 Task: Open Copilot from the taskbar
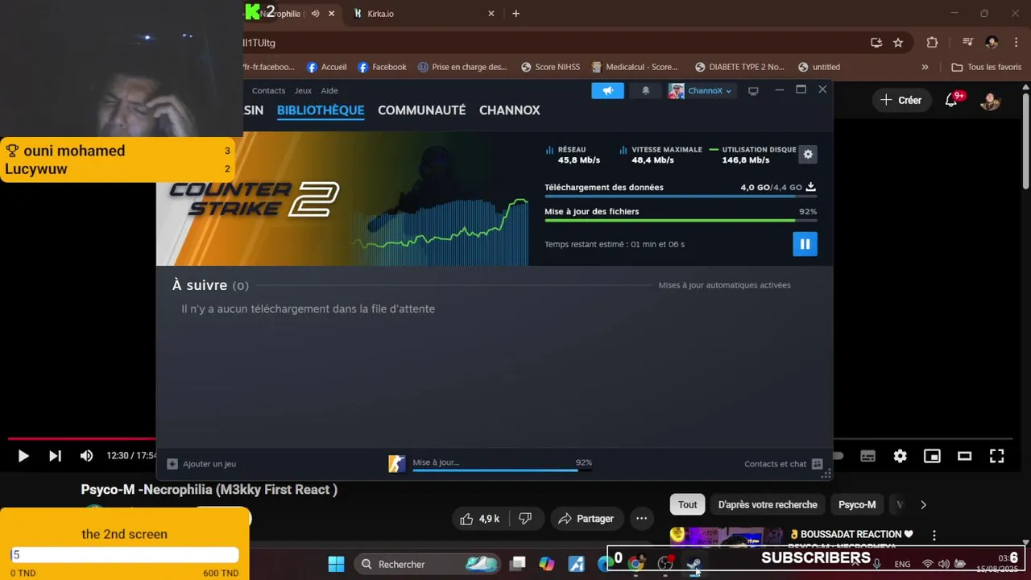click(x=547, y=564)
